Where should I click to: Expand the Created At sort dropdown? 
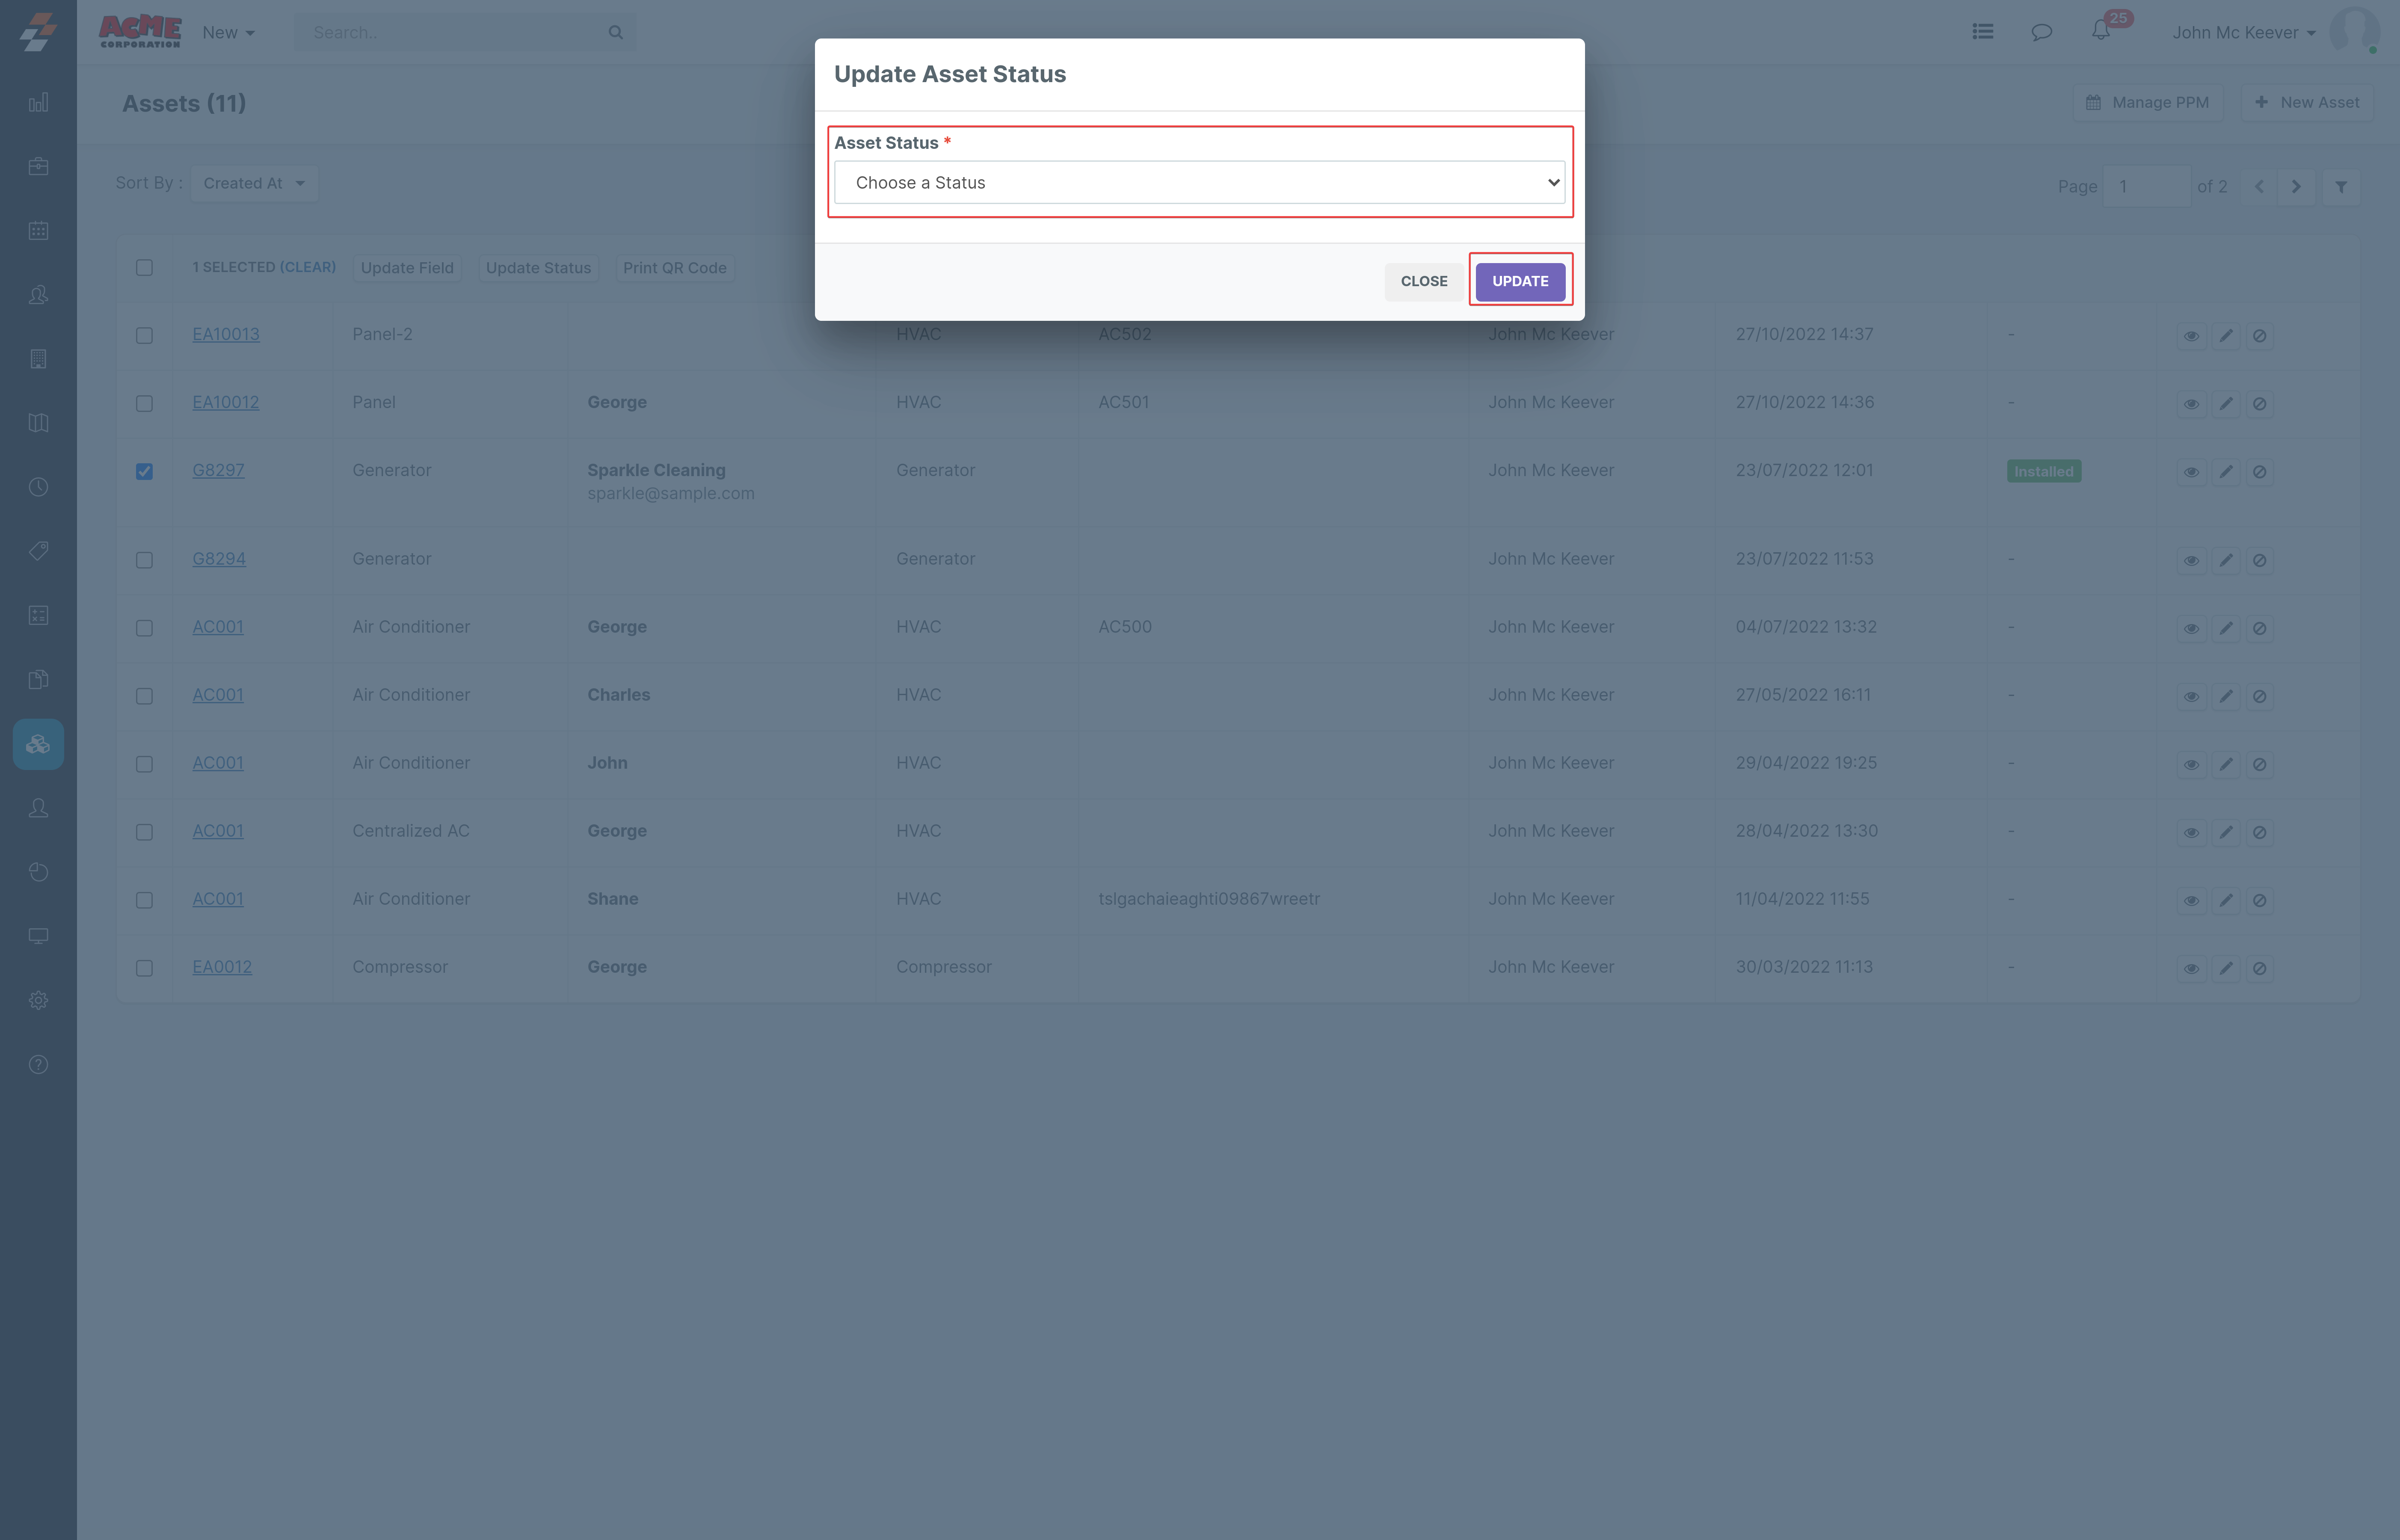point(254,183)
